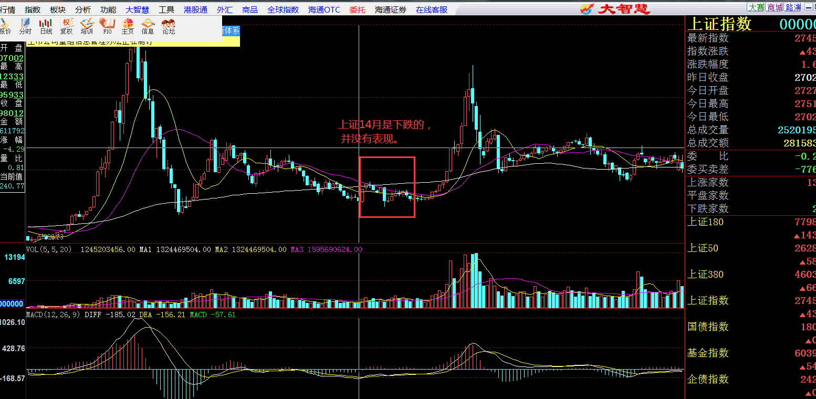The width and height of the screenshot is (816, 399).
Task: Click the 上涨家数 label
Action: tap(708, 182)
